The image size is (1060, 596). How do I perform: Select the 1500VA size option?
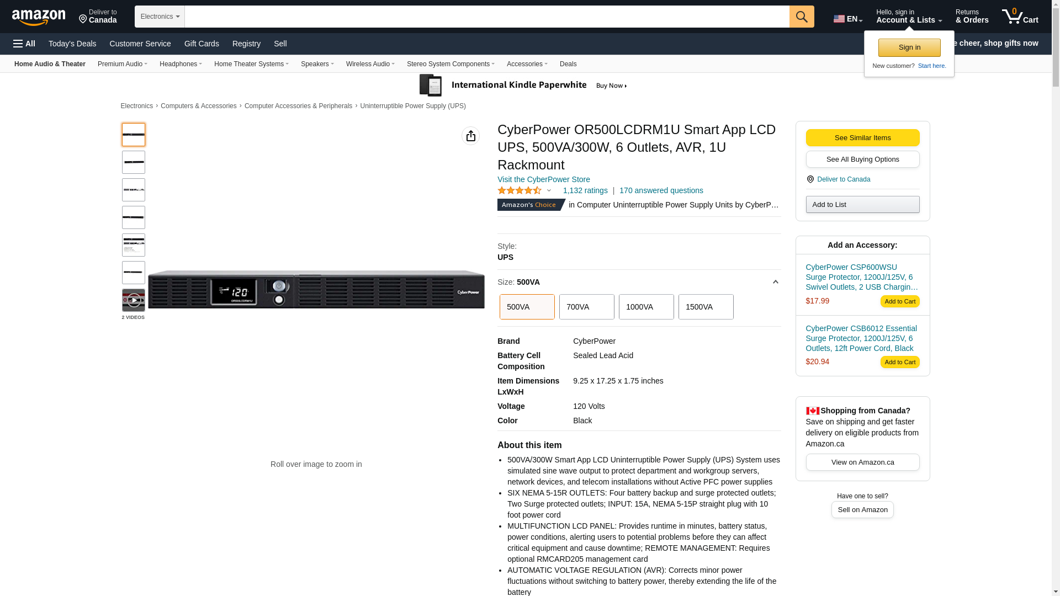pyautogui.click(x=706, y=307)
